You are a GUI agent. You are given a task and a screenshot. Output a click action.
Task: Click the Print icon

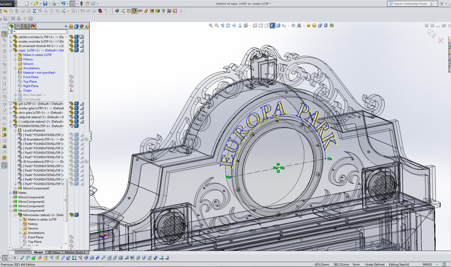tap(54, 3)
